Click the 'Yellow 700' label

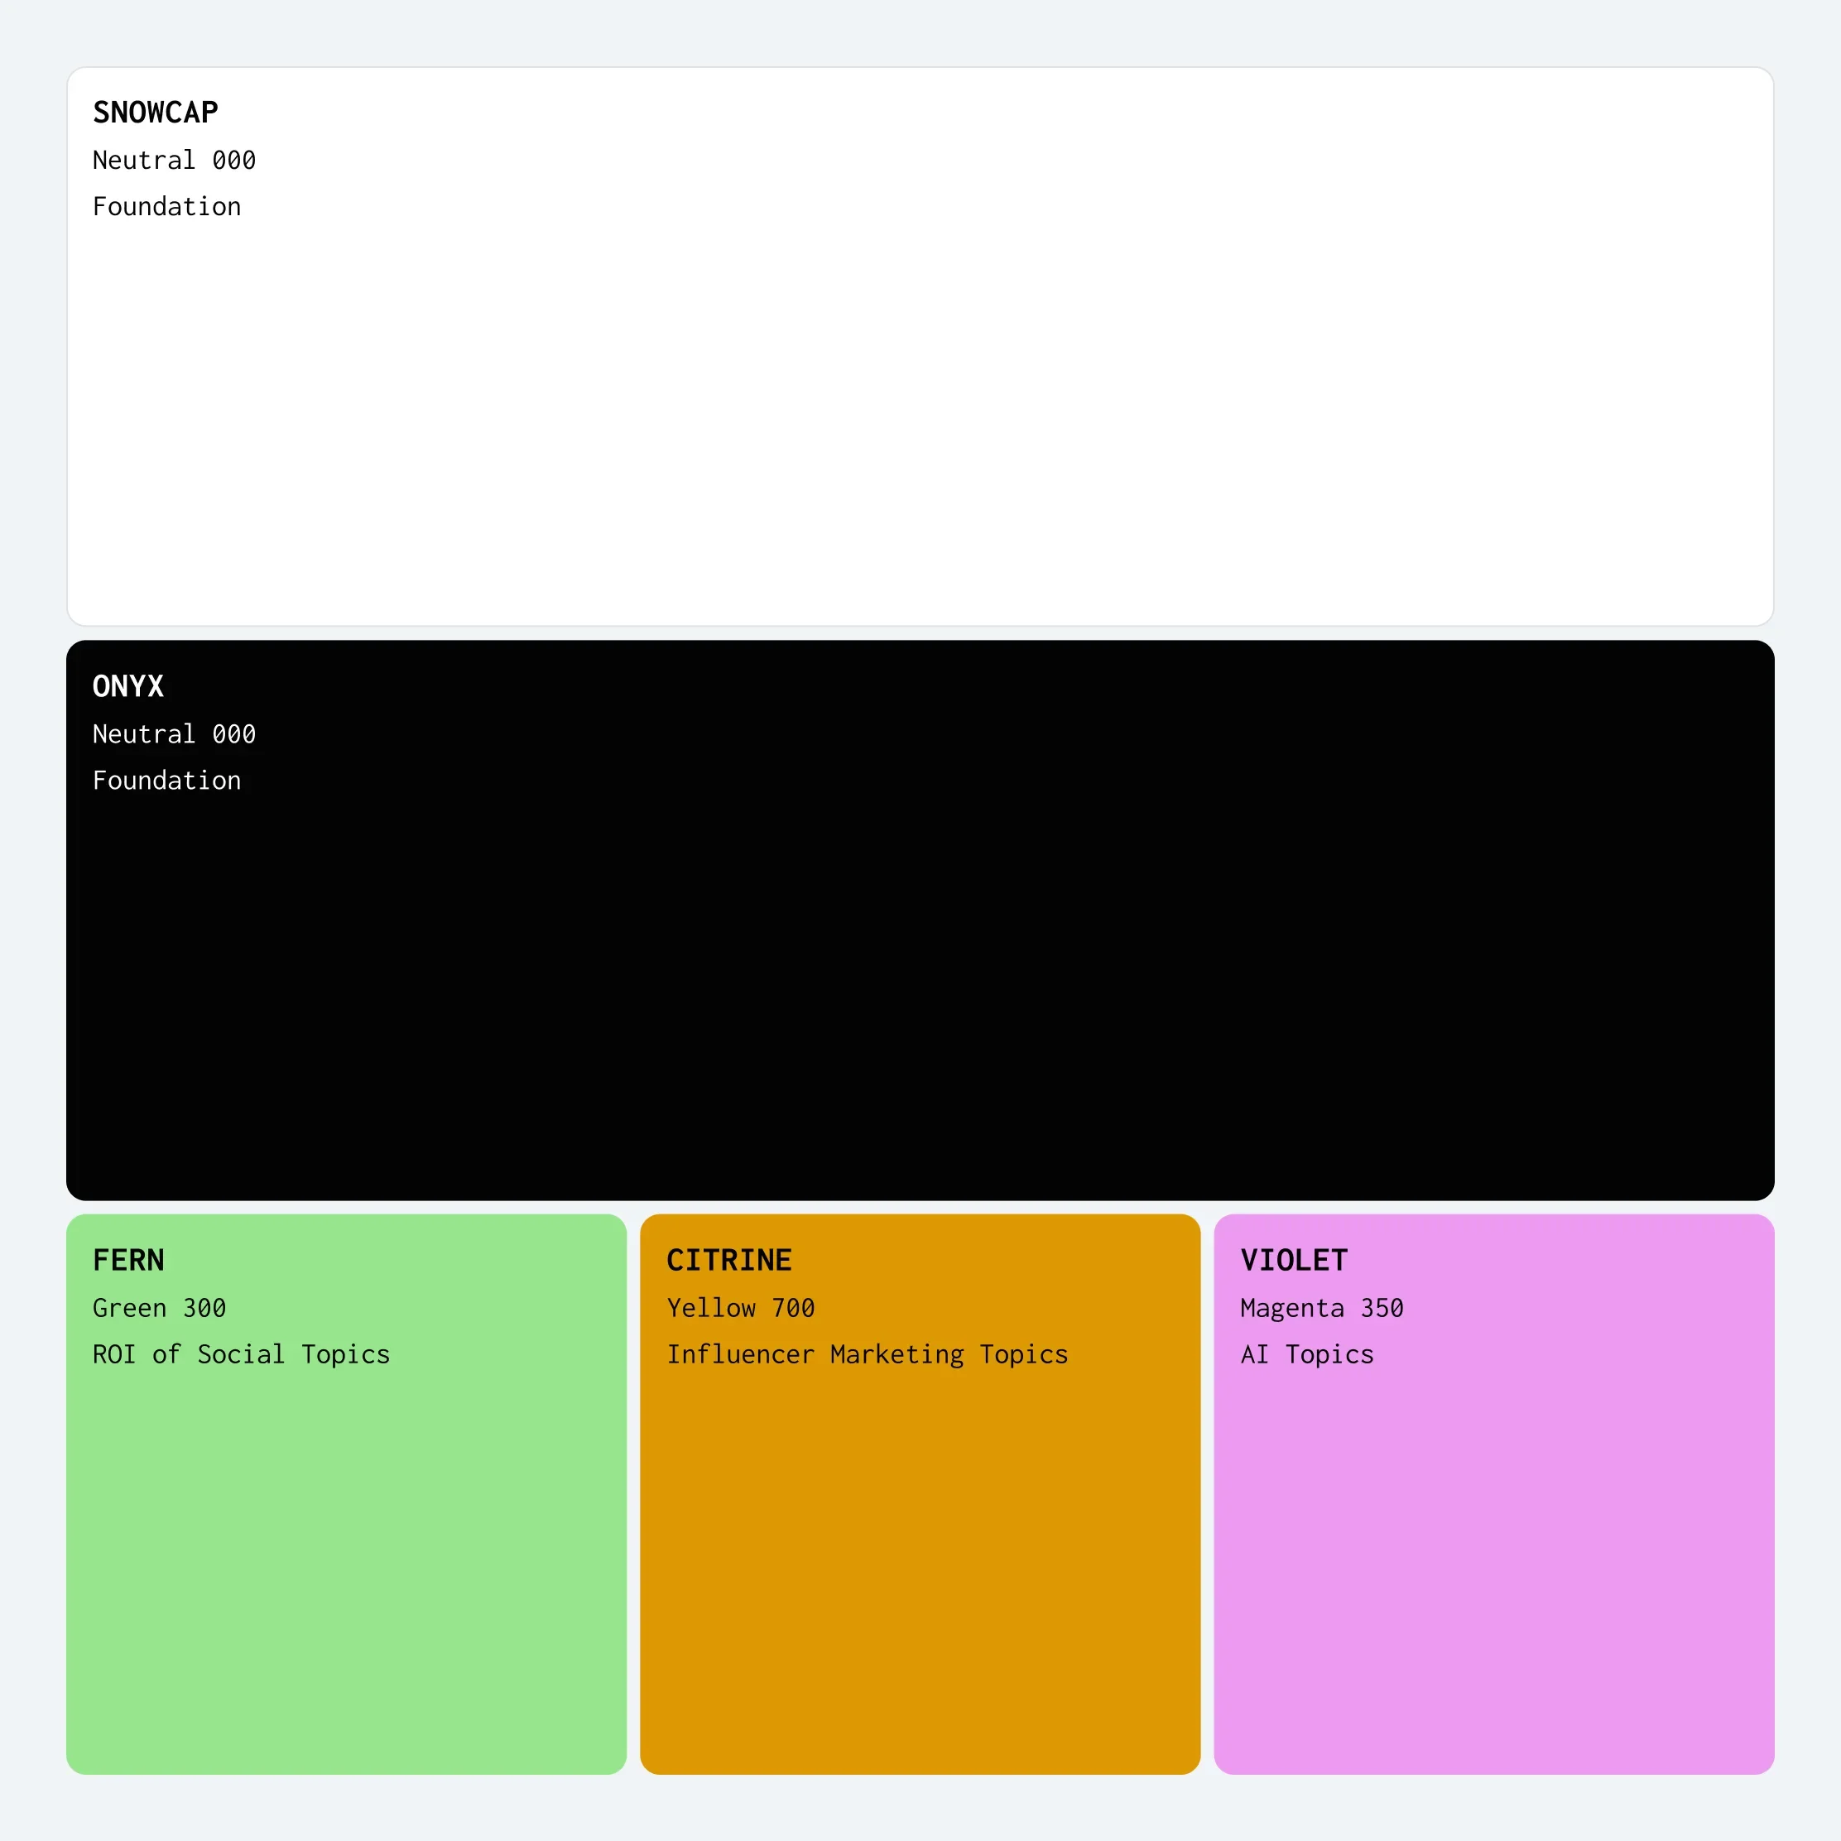(x=740, y=1307)
